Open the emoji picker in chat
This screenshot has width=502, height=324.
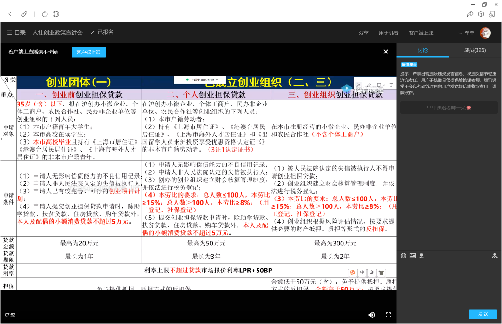(403, 256)
